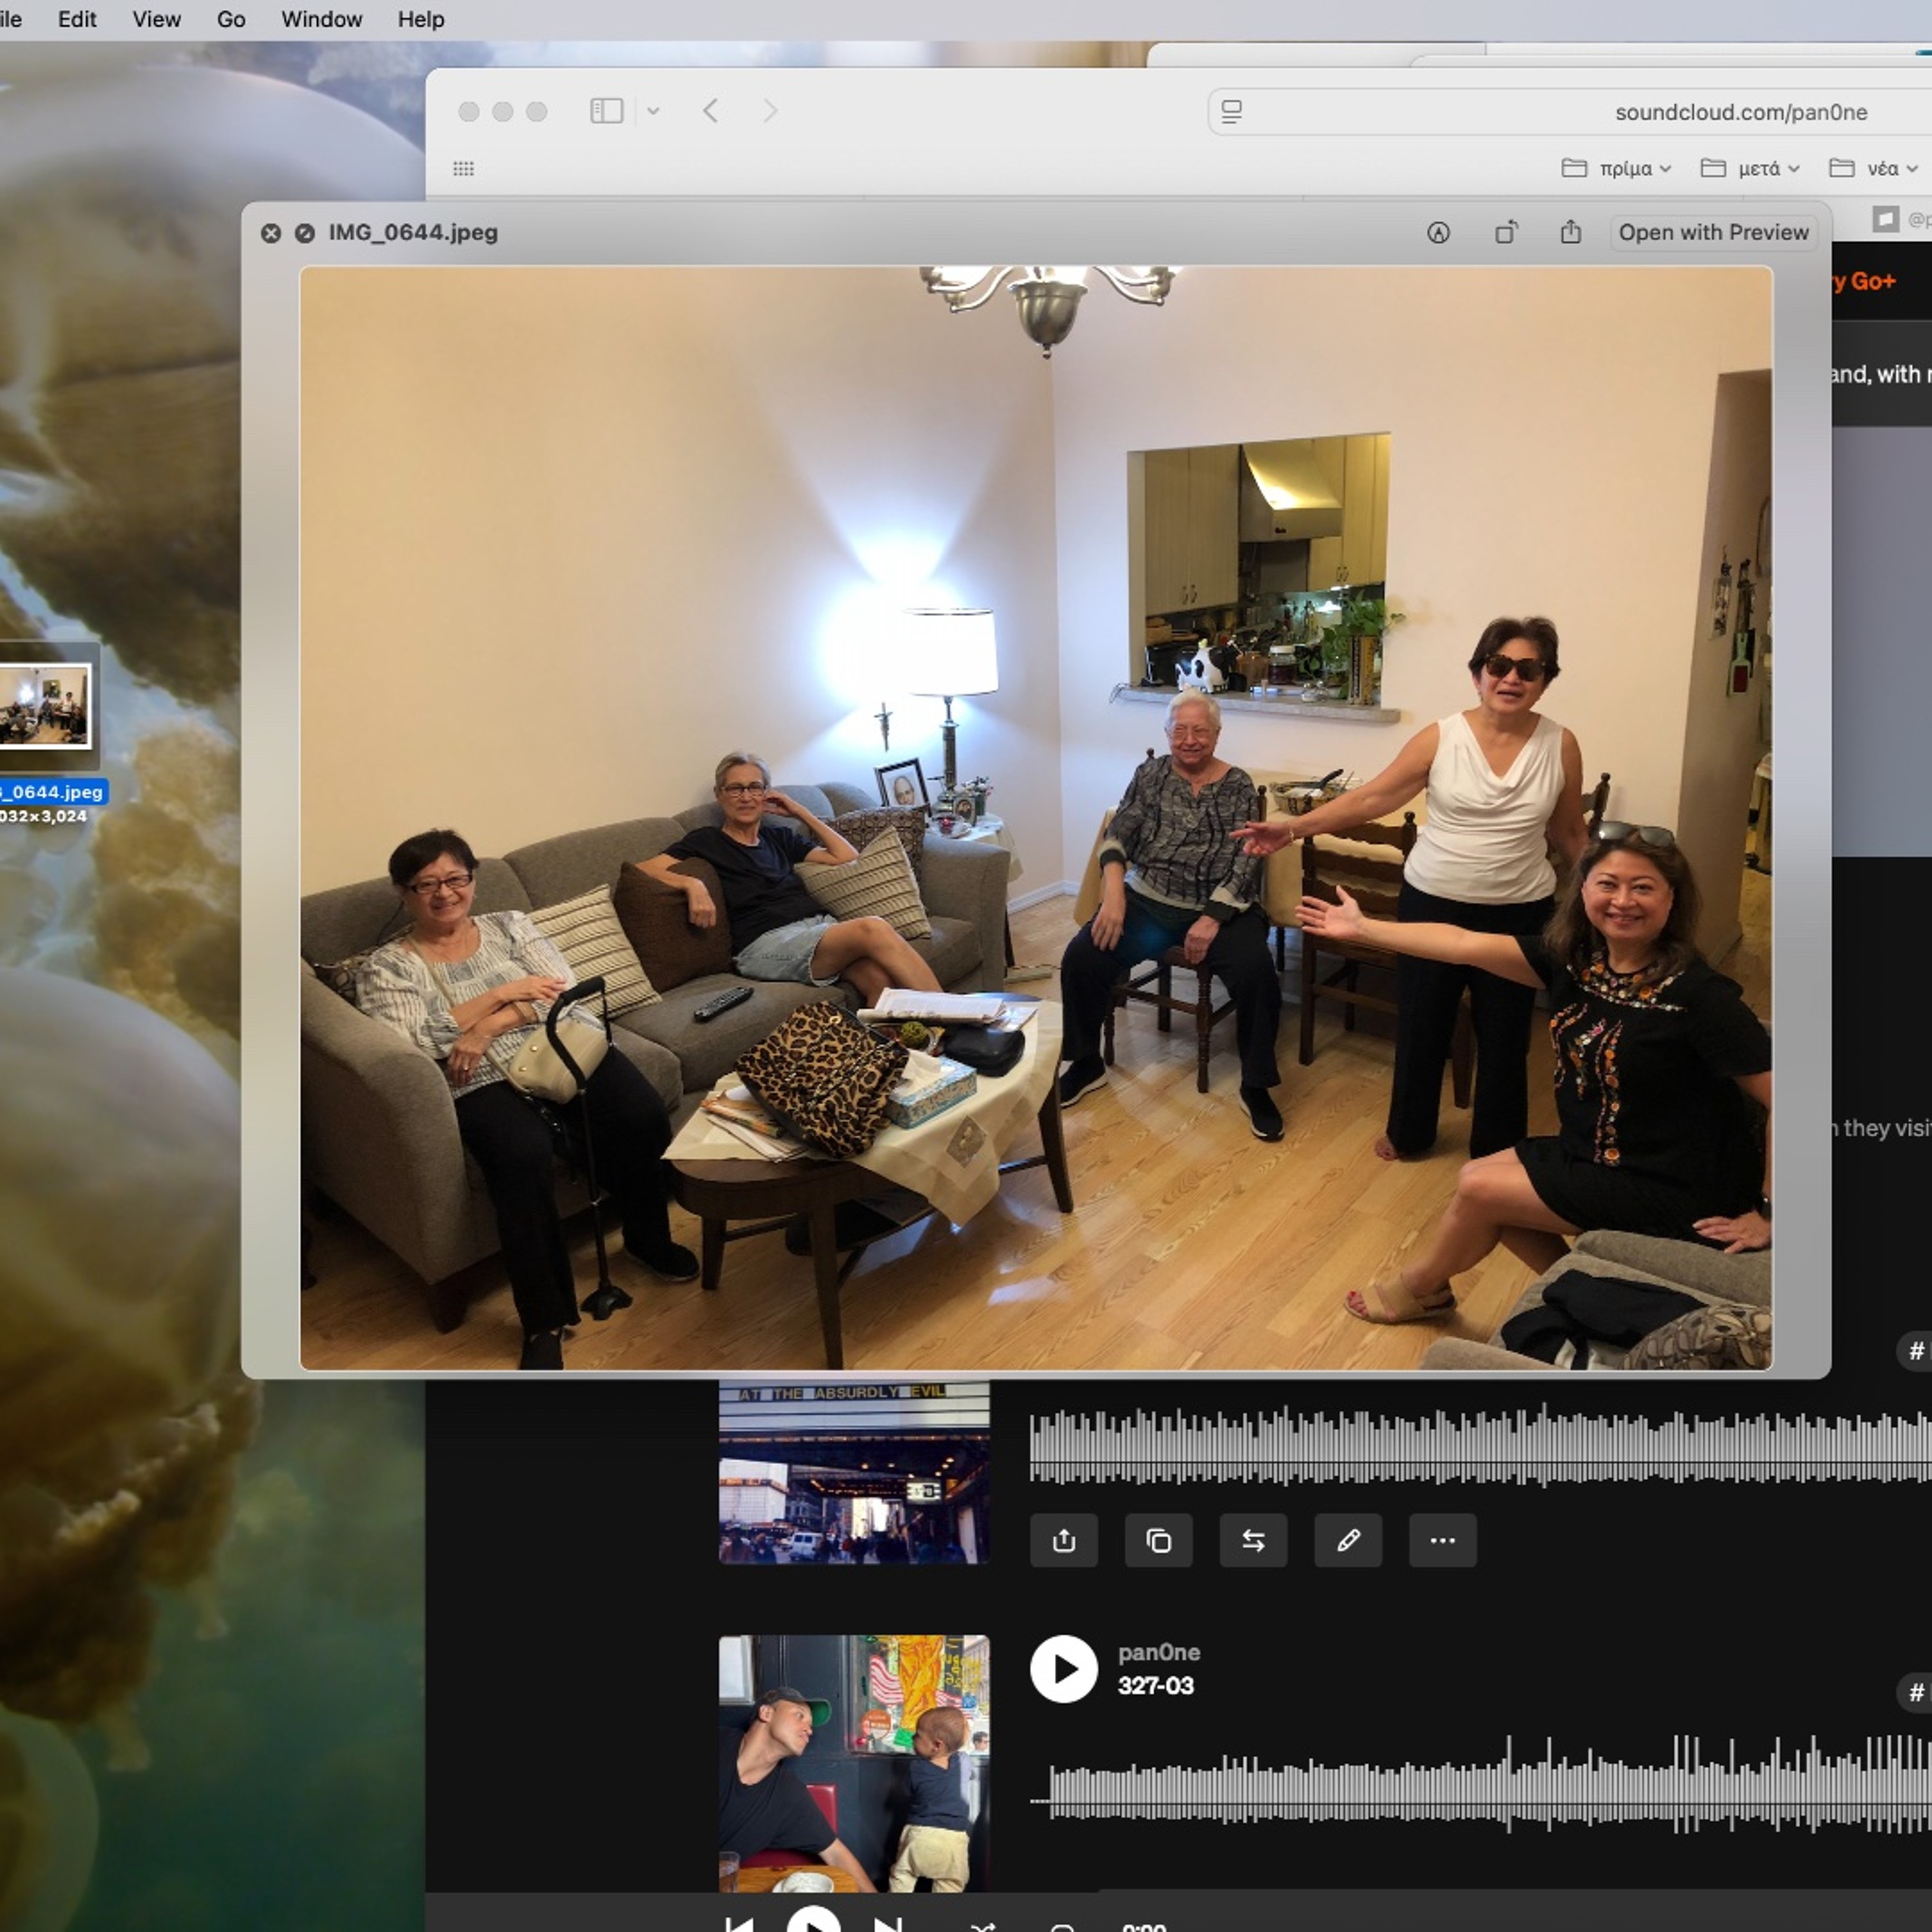Click the favorites grid icon in Safari's bookmarks bar
Screen dimensions: 1932x1932
(463, 168)
